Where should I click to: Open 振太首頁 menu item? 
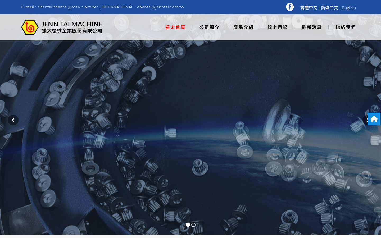[x=175, y=27]
